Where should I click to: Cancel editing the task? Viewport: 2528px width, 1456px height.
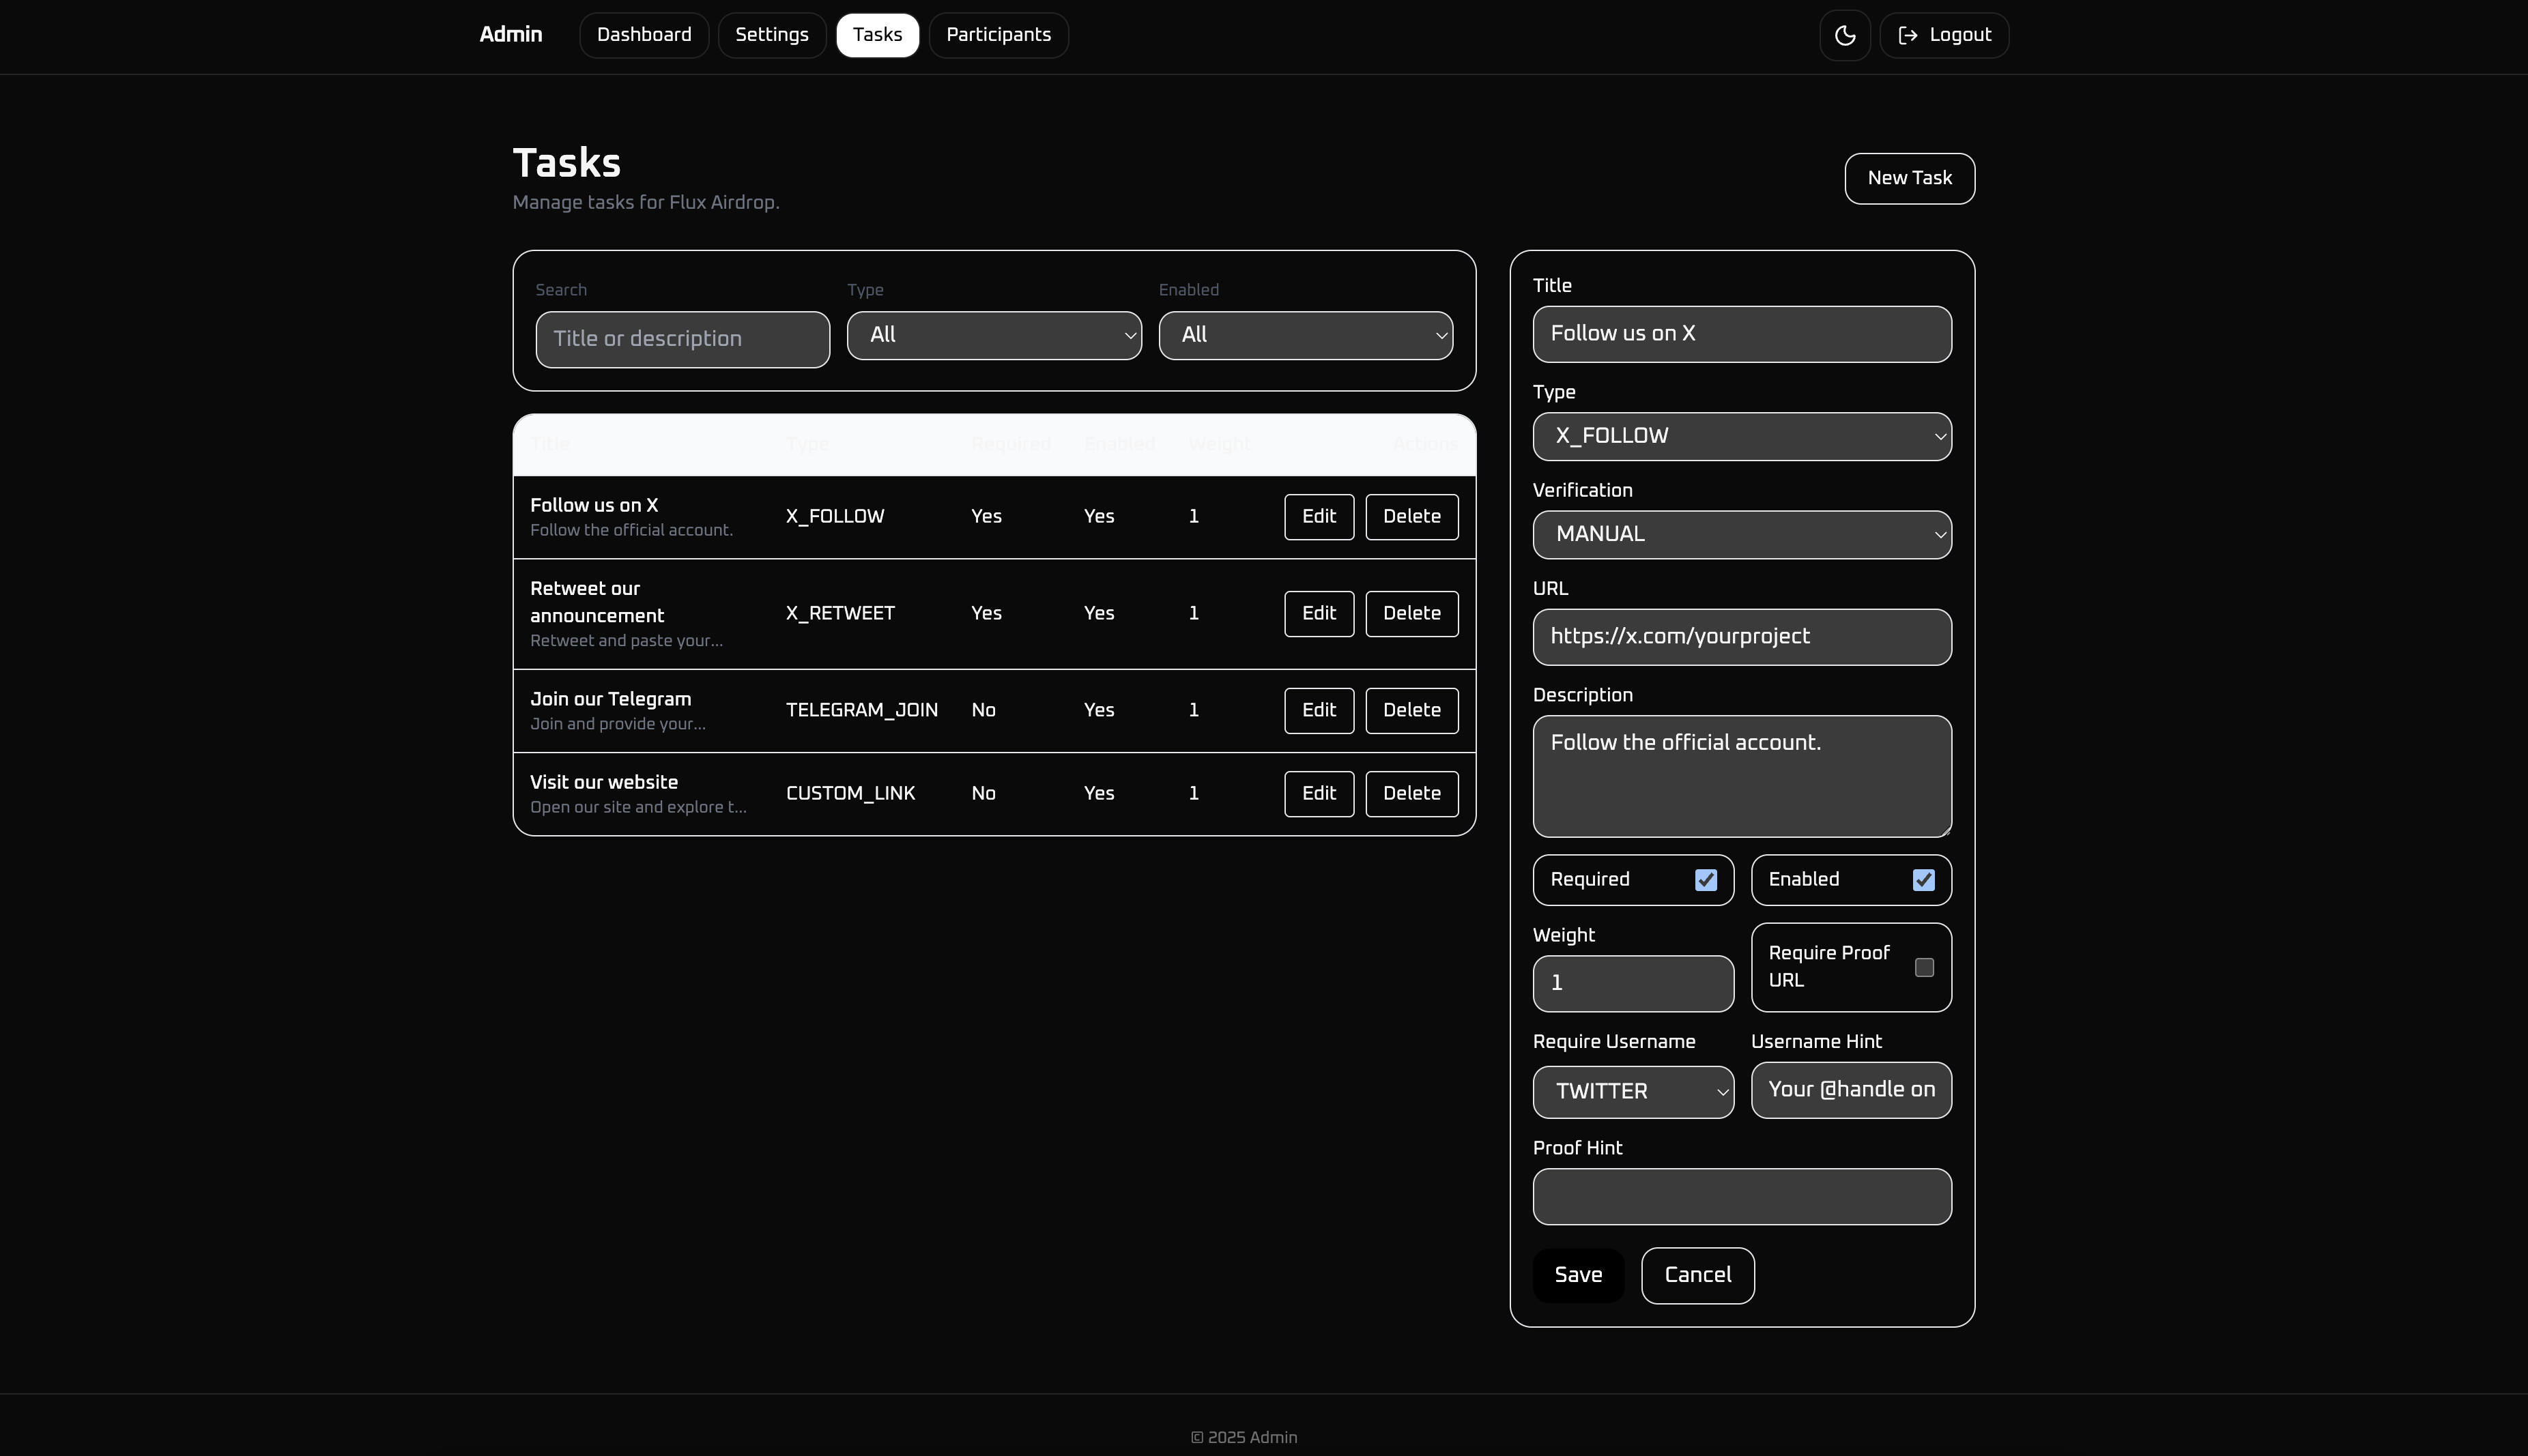pos(1697,1275)
